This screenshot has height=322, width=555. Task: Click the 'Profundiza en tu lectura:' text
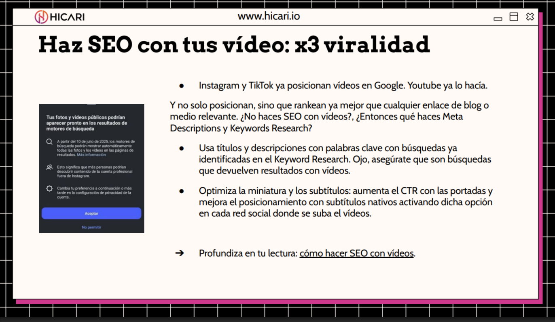[248, 253]
